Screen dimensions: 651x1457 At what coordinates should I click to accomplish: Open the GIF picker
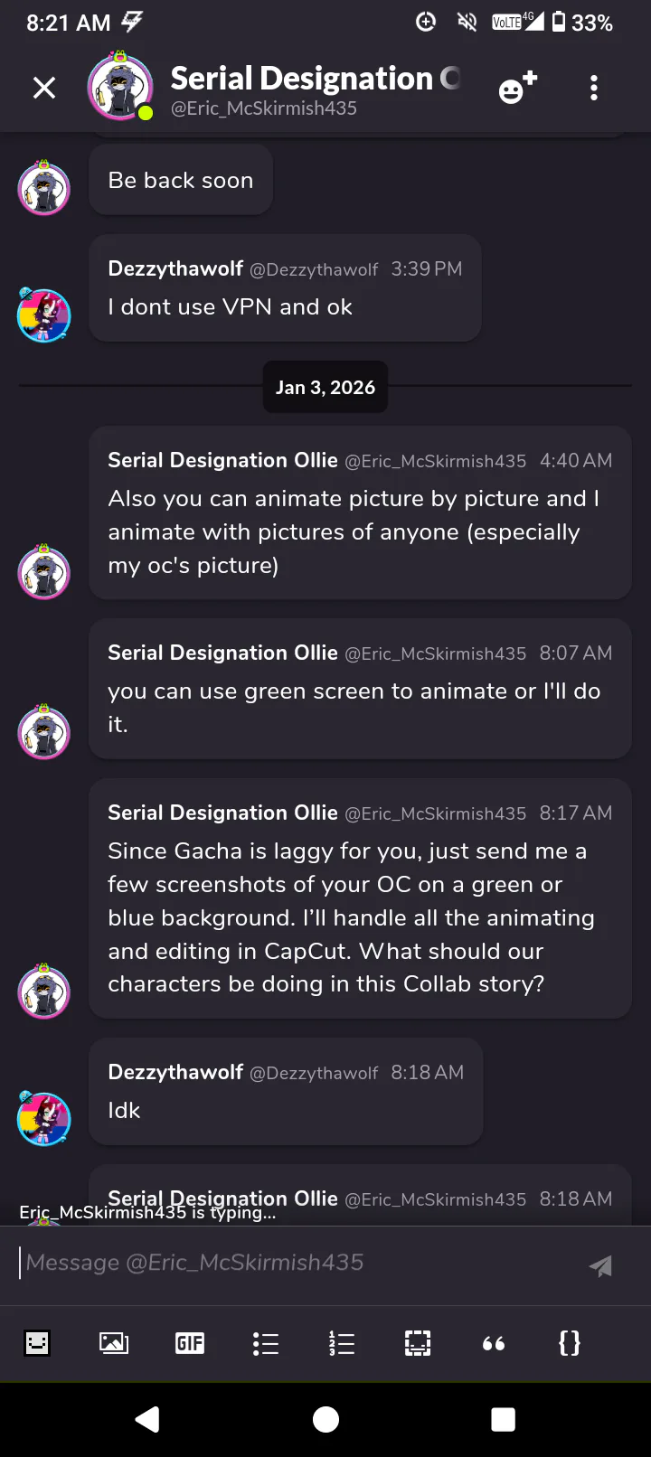(x=190, y=1343)
